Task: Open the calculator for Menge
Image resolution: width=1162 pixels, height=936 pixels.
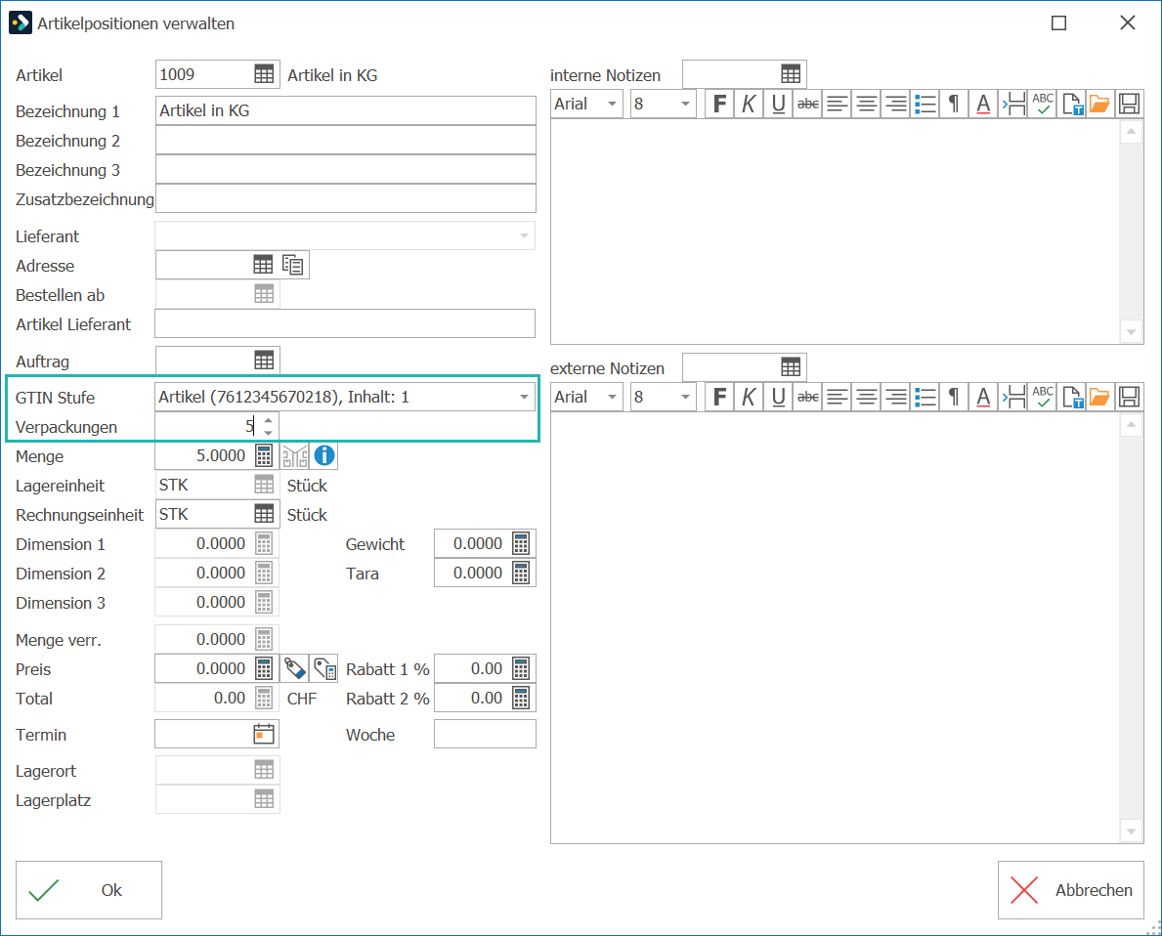Action: (x=264, y=455)
